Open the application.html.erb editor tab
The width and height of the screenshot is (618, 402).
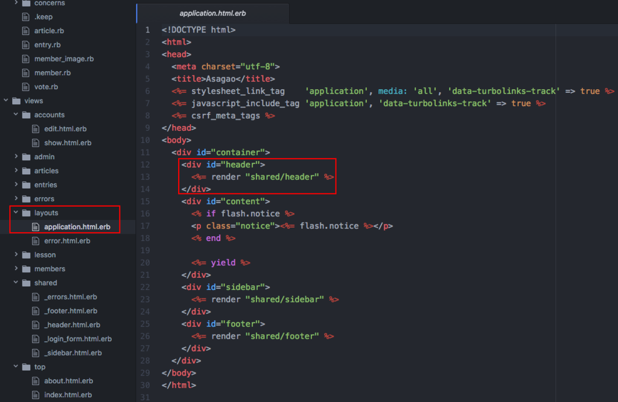tap(212, 13)
